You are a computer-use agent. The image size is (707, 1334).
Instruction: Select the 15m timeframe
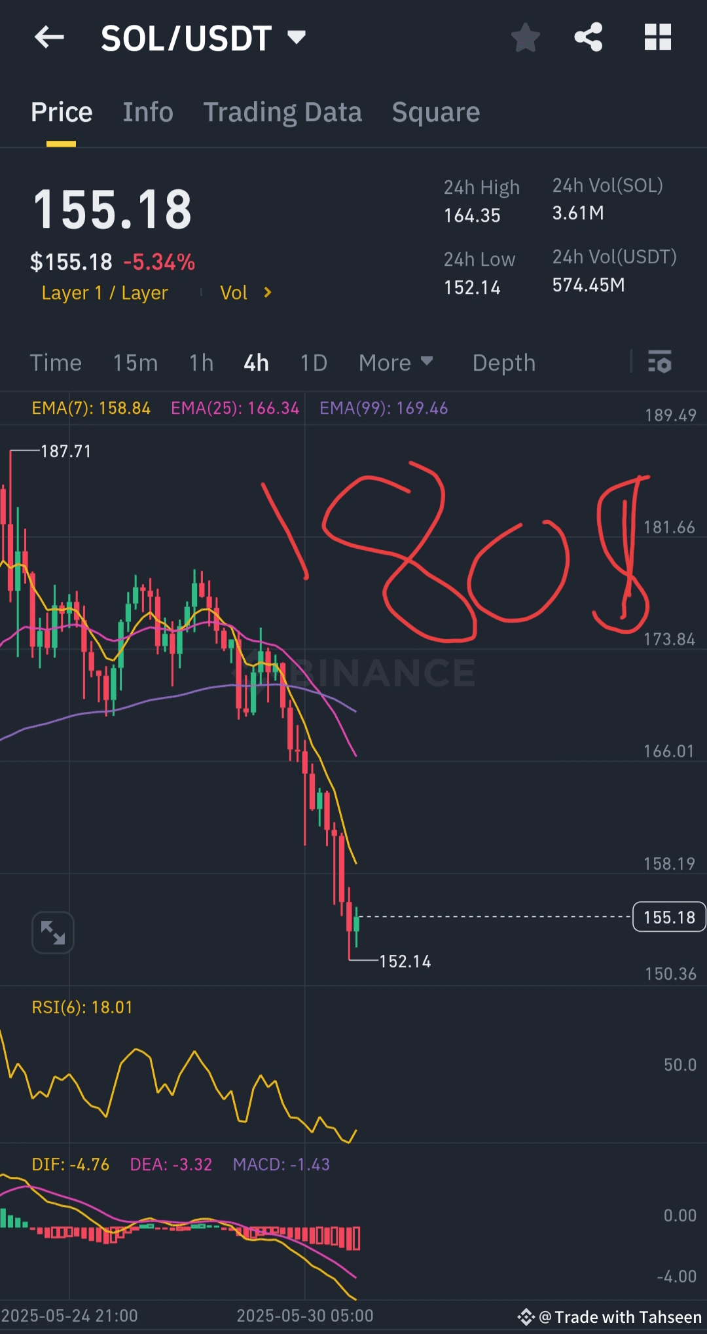coord(136,363)
